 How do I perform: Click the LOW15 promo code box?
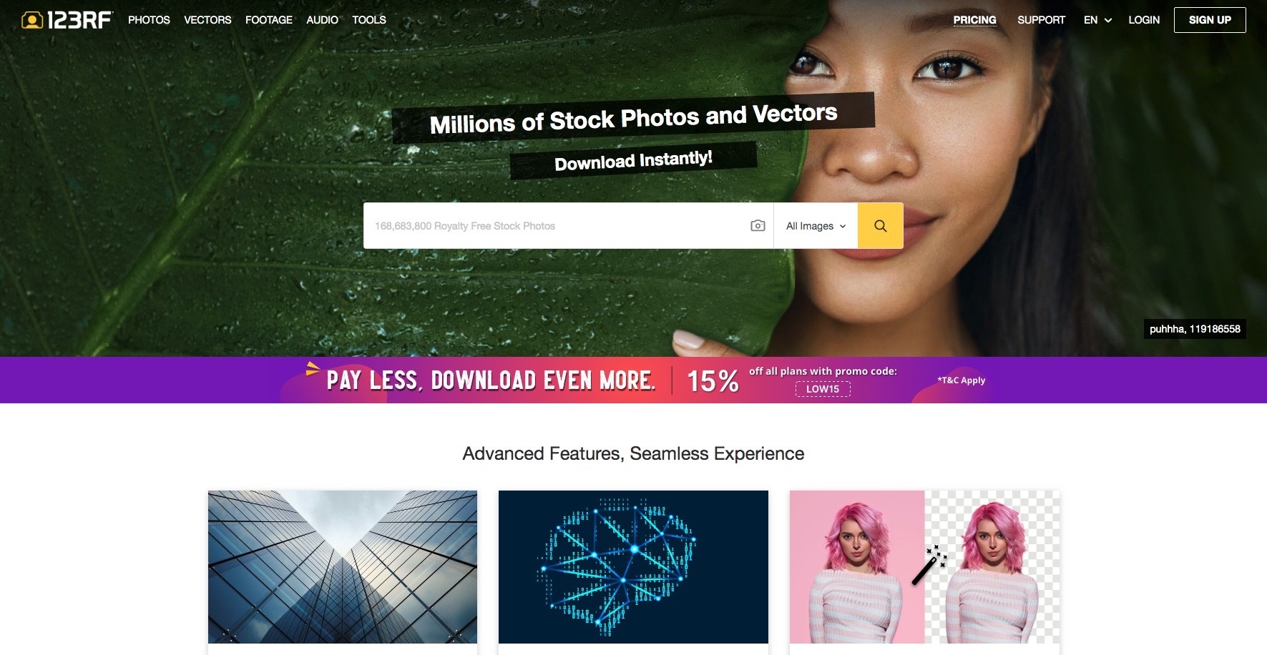[x=823, y=389]
